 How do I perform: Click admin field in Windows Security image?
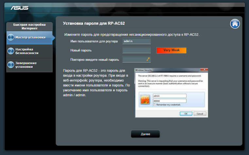click(x=169, y=96)
